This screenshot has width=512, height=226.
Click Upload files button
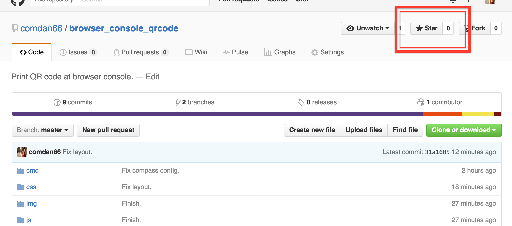click(364, 130)
